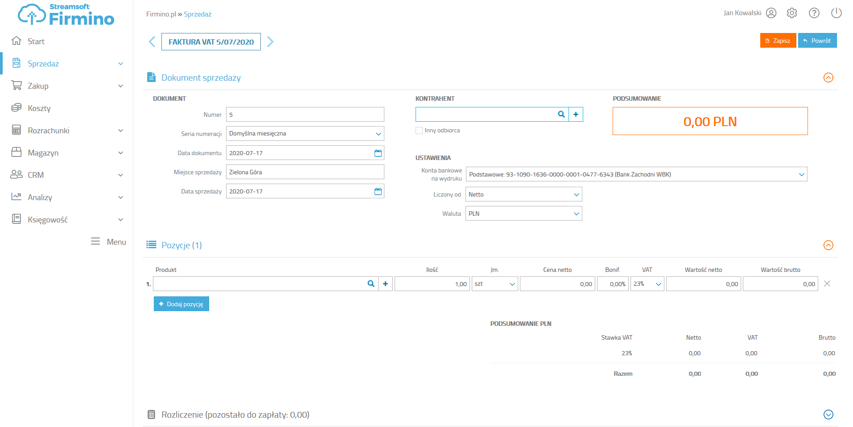Image resolution: width=853 pixels, height=427 pixels.
Task: Open help question mark icon
Action: coord(814,13)
